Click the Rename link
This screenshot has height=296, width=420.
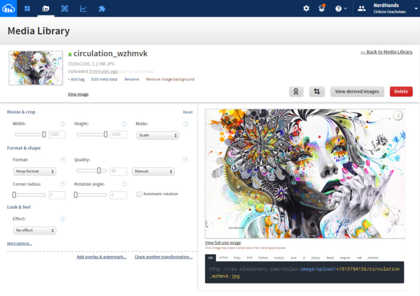click(x=132, y=79)
